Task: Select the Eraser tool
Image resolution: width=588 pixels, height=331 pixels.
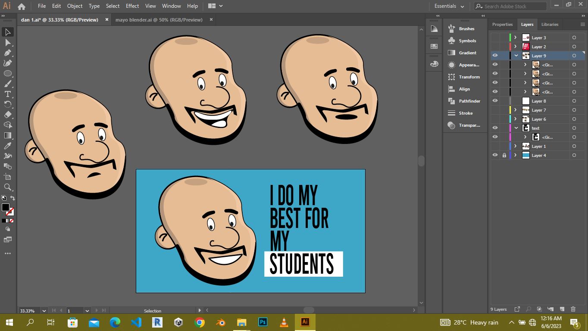Action: tap(8, 115)
